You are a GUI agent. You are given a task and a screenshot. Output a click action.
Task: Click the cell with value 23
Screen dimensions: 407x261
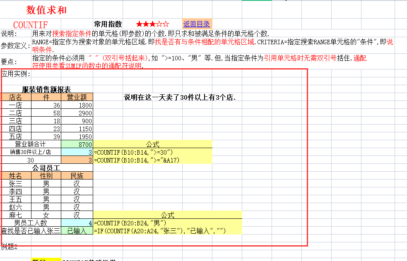pos(46,129)
